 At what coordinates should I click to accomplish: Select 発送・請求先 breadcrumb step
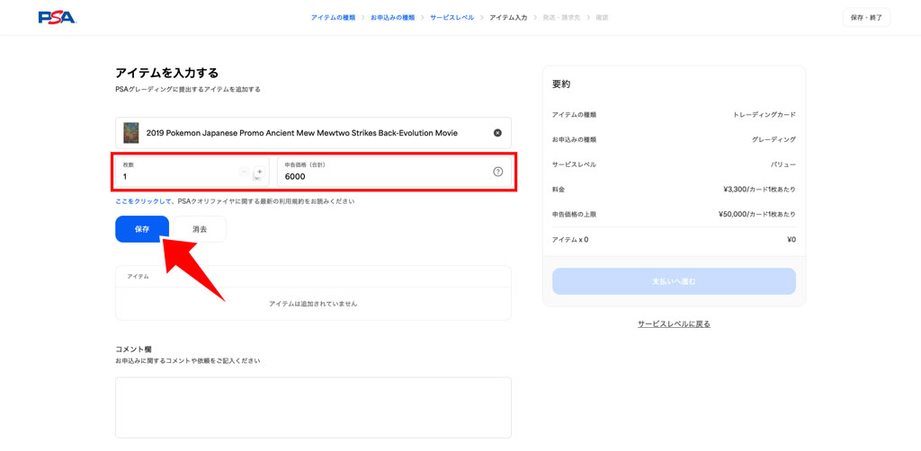pyautogui.click(x=560, y=18)
